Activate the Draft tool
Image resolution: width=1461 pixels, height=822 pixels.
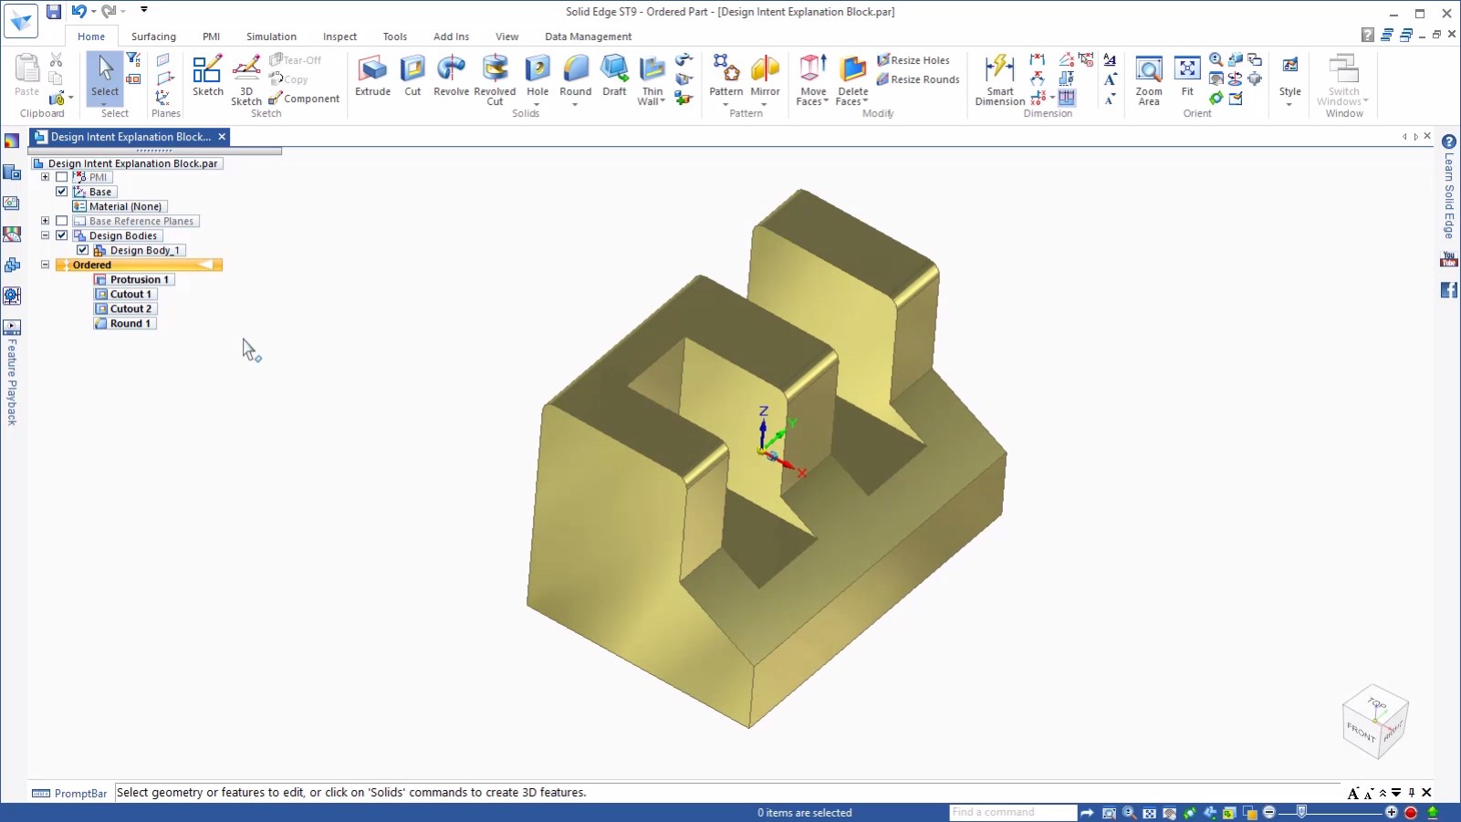[613, 78]
